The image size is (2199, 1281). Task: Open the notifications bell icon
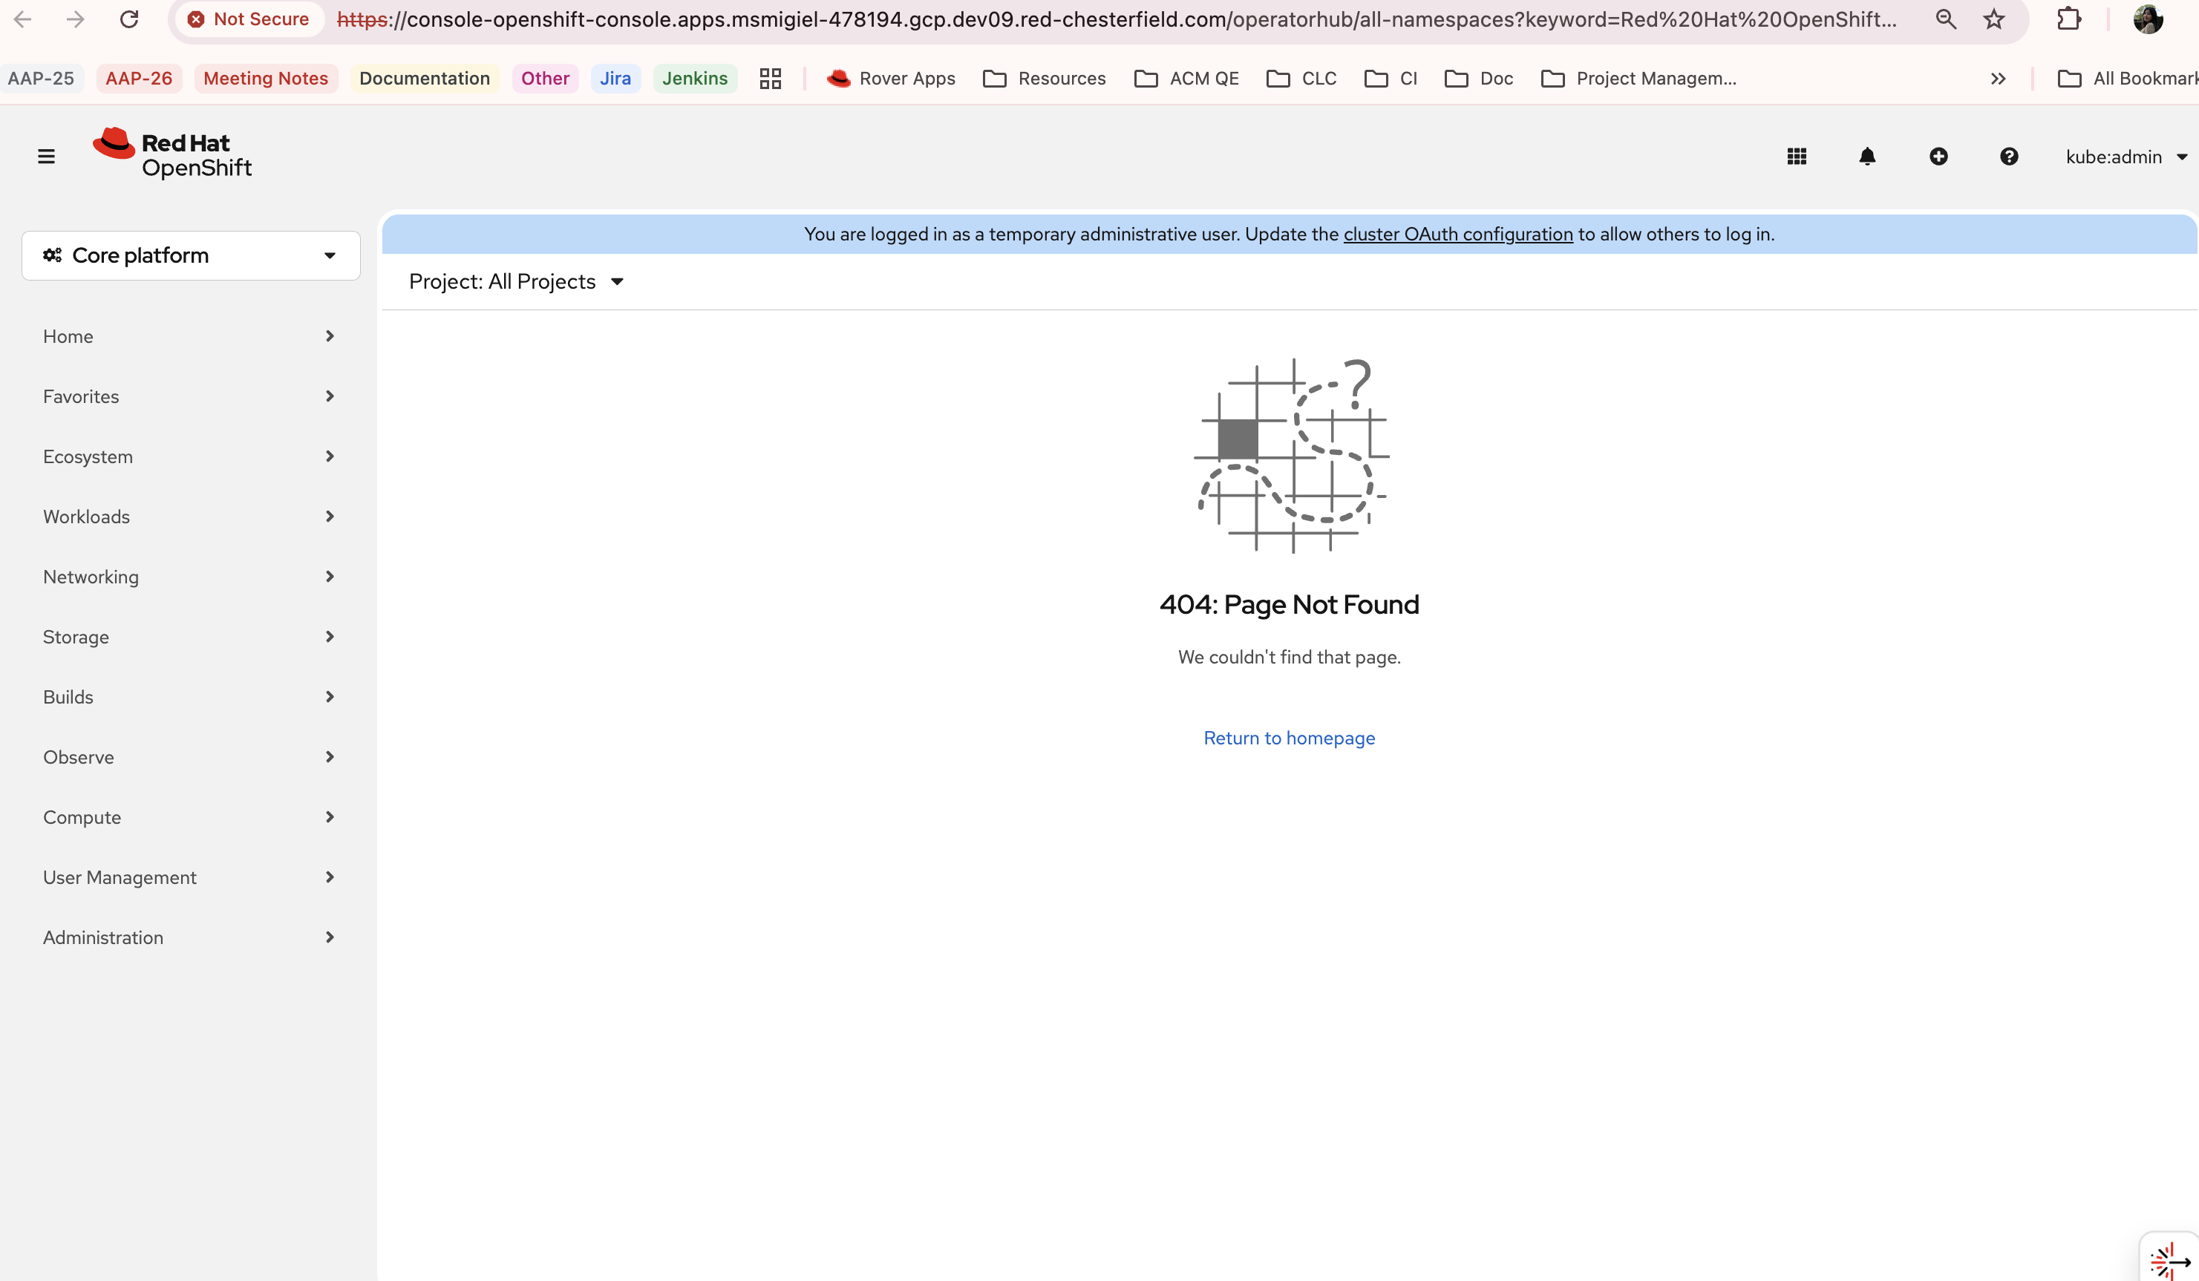(1866, 156)
